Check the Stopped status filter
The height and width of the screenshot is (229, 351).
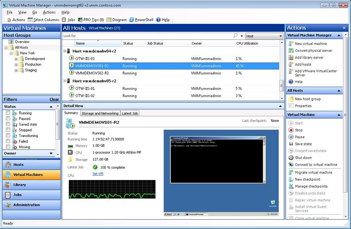(8, 130)
